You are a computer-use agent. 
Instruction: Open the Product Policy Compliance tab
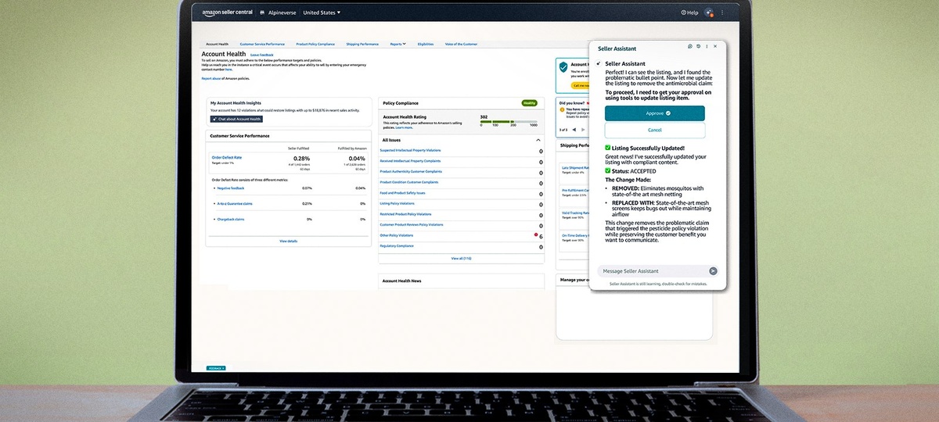coord(315,45)
